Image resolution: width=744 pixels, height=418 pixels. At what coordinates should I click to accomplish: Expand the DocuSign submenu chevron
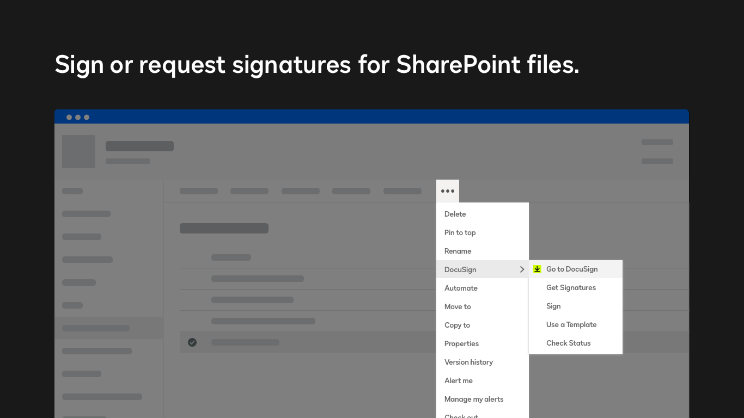point(522,269)
